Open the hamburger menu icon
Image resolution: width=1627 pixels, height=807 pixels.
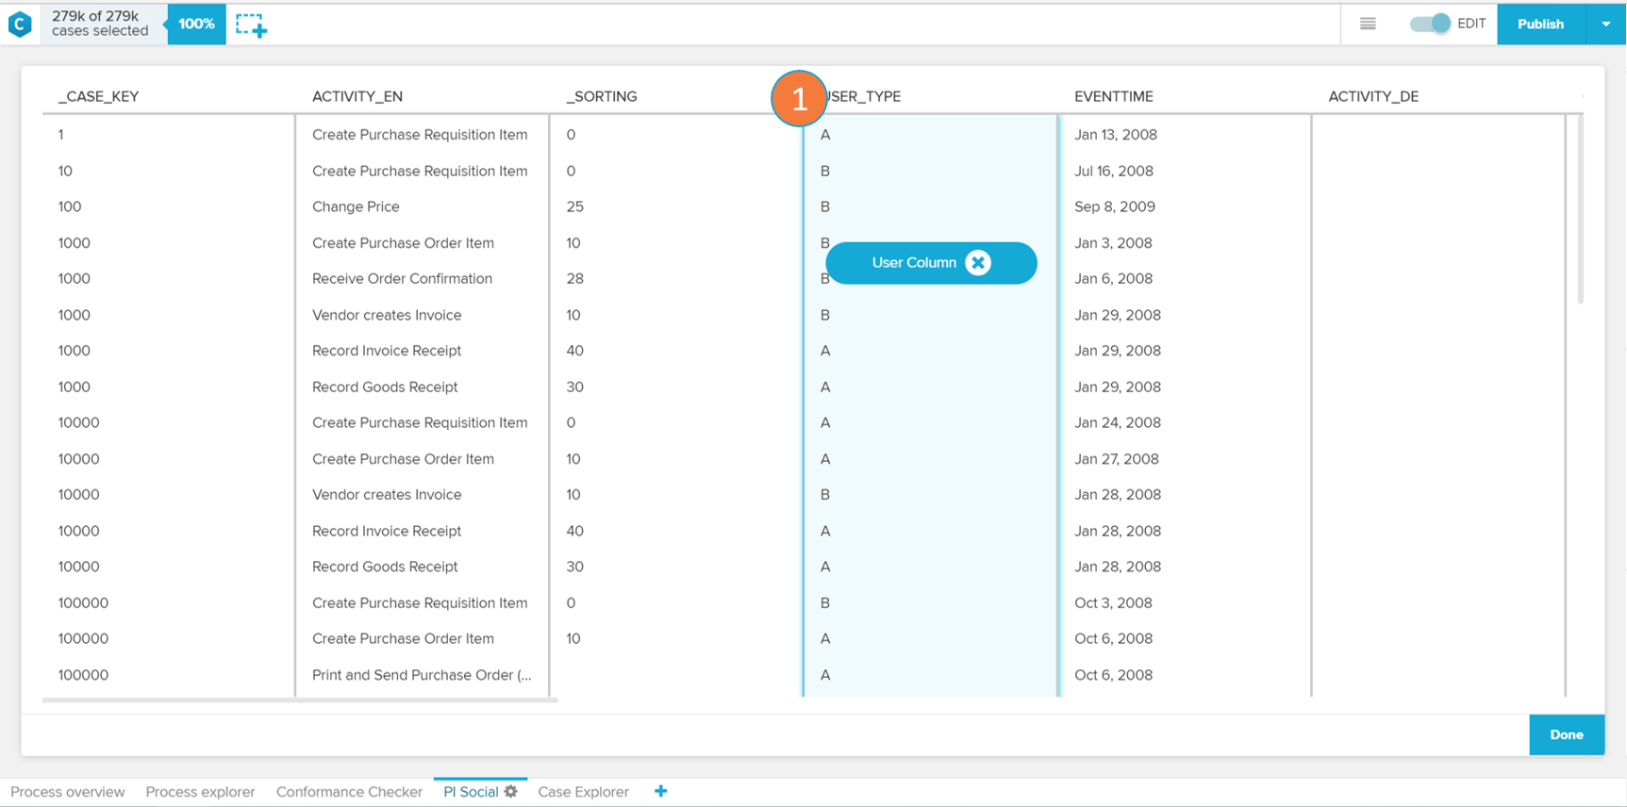point(1368,25)
